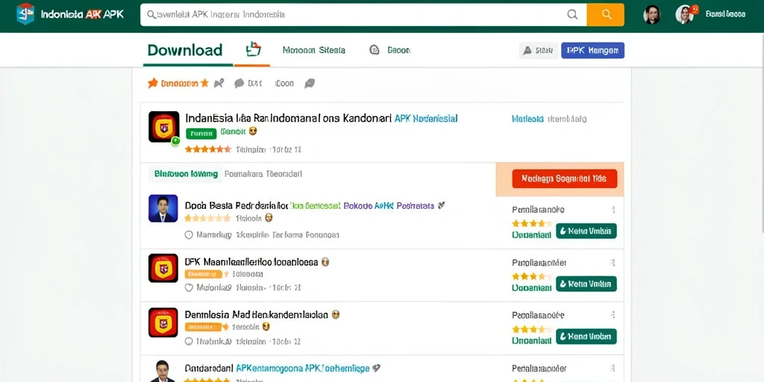Open the DFK Maanileadlerfoo app icon
This screenshot has width=764, height=382.
[x=163, y=268]
